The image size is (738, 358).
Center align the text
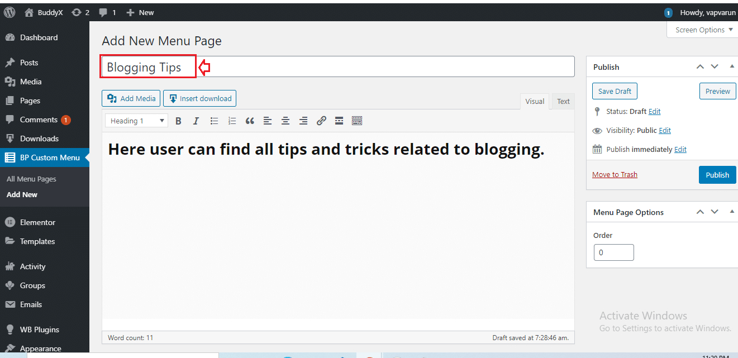pyautogui.click(x=285, y=121)
